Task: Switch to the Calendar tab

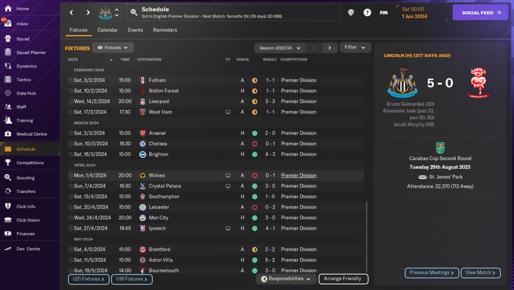Action: (108, 30)
